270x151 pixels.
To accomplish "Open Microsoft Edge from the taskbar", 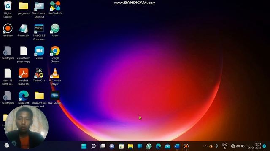I will pyautogui.click(x=158, y=146).
